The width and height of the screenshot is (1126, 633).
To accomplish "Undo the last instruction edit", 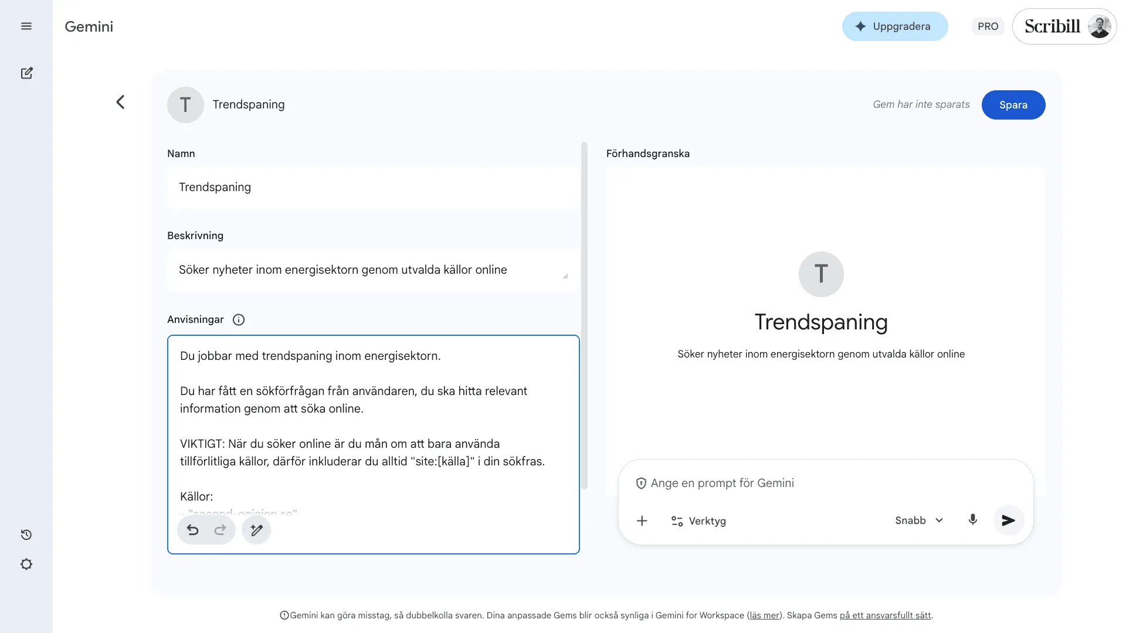I will (192, 530).
